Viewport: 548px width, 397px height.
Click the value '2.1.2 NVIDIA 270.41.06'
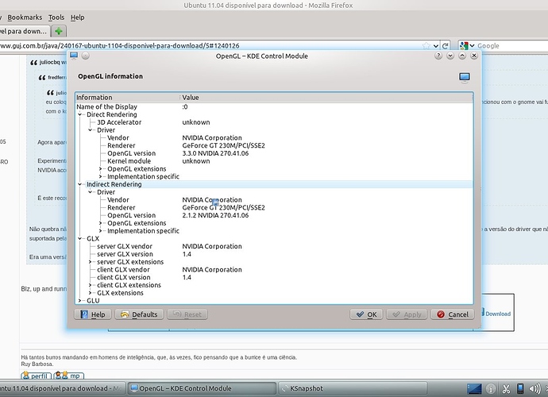[x=215, y=215]
